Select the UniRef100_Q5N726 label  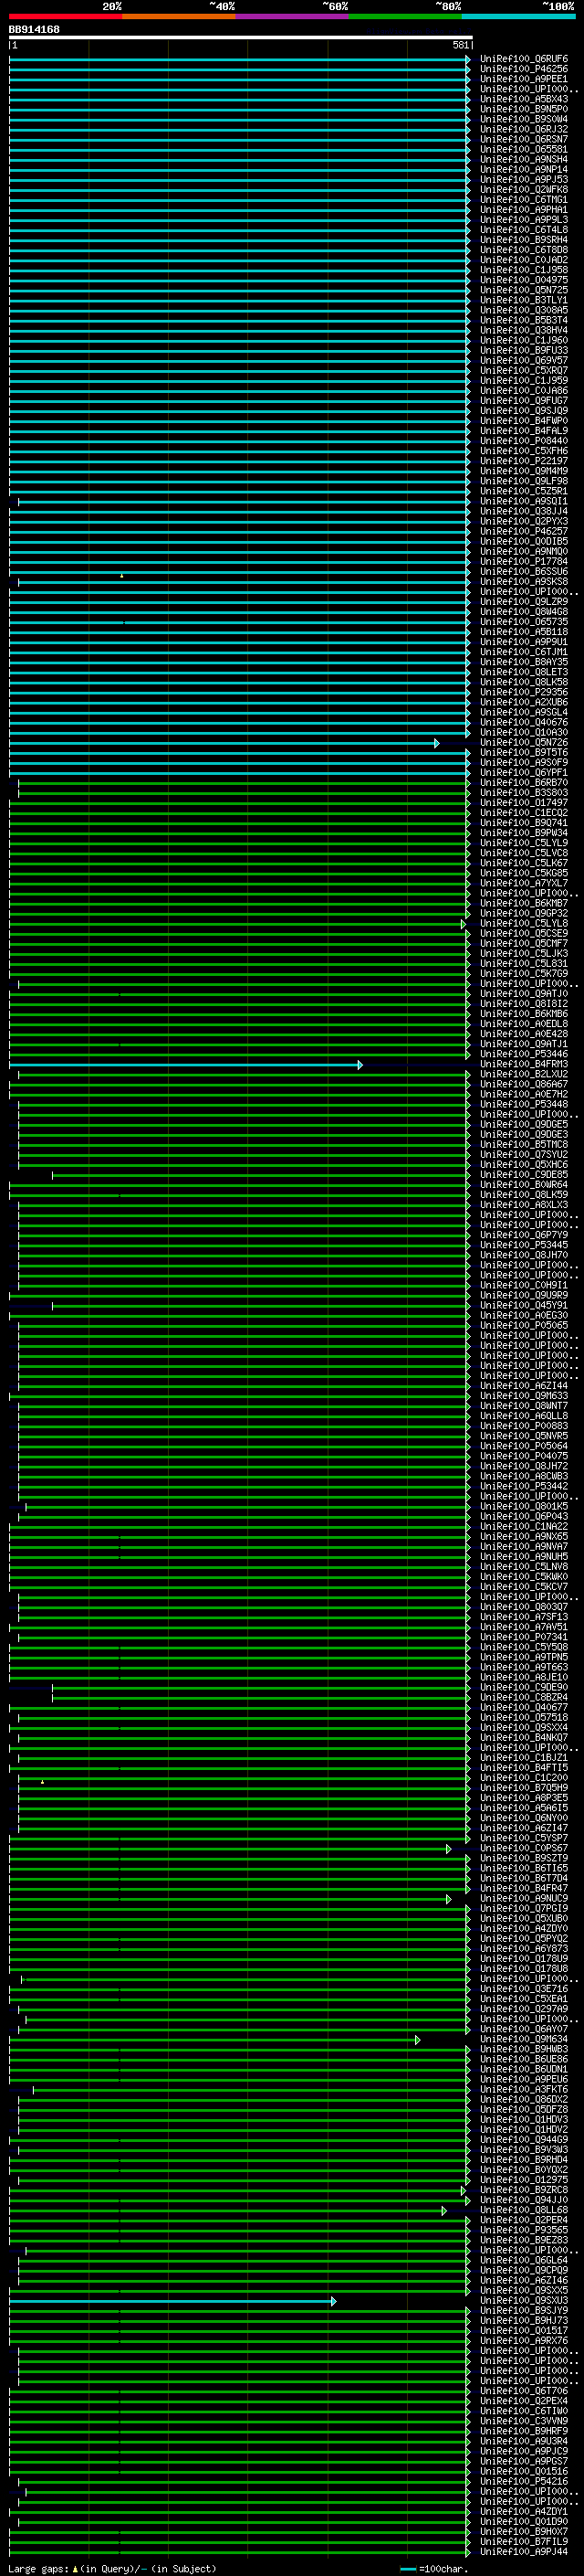(x=524, y=743)
